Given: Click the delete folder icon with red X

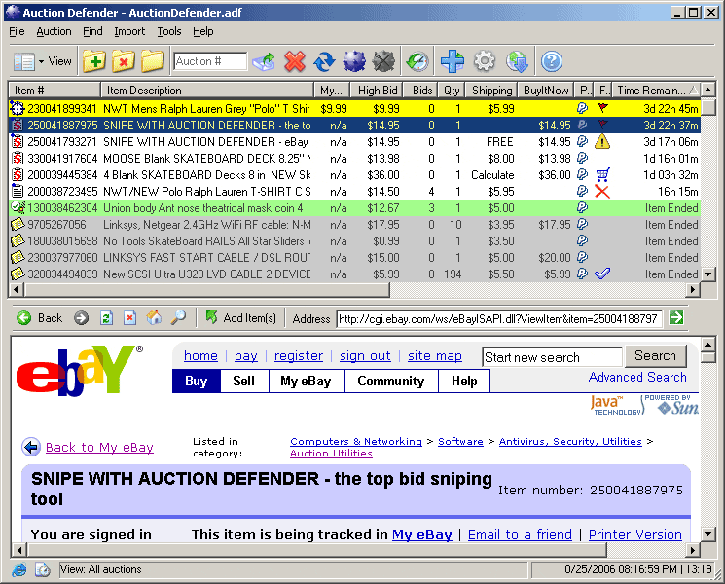Looking at the screenshot, I should pyautogui.click(x=123, y=61).
